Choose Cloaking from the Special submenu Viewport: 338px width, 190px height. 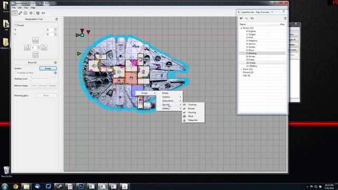pos(193,104)
